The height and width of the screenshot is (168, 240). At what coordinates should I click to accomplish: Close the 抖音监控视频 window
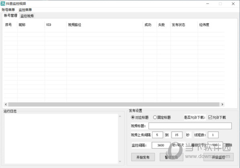coord(233,4)
